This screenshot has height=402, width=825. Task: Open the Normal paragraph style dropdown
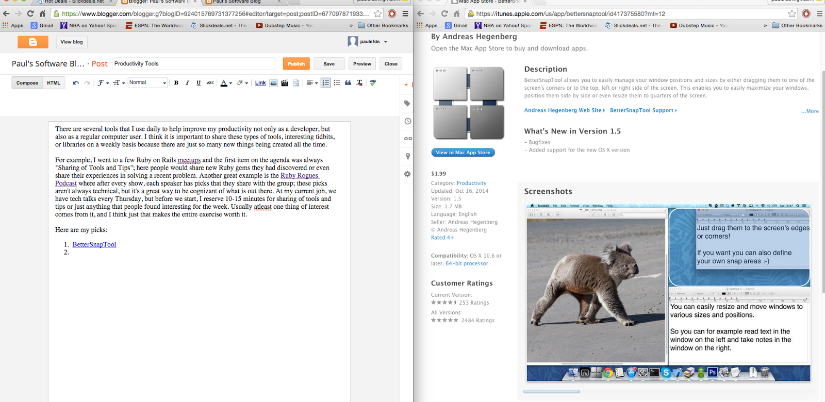(x=147, y=82)
